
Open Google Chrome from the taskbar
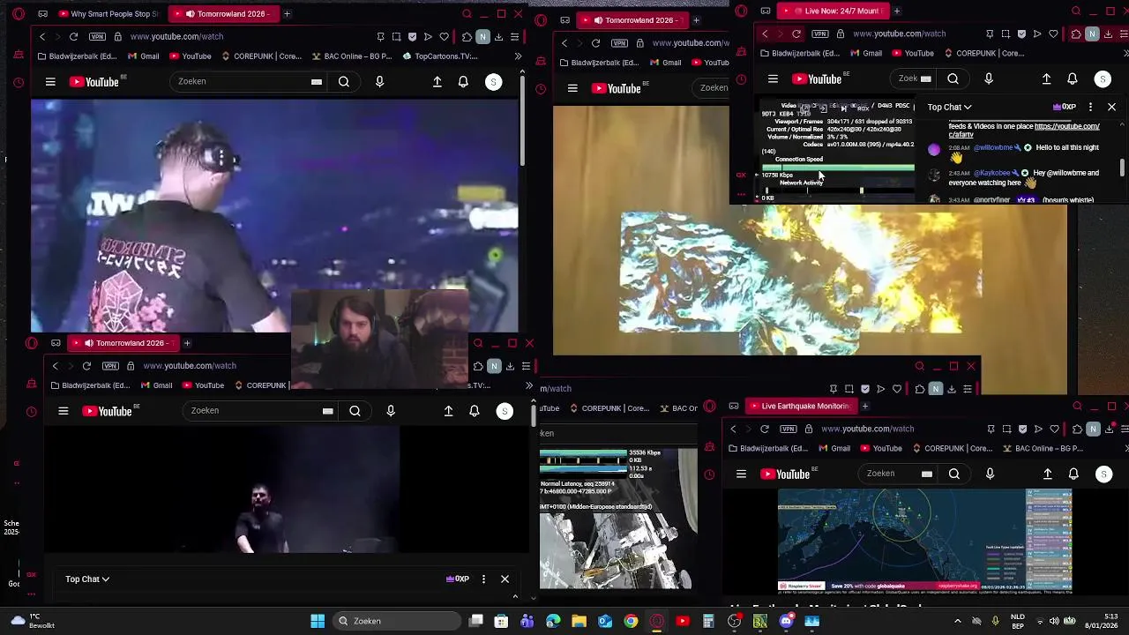631,621
